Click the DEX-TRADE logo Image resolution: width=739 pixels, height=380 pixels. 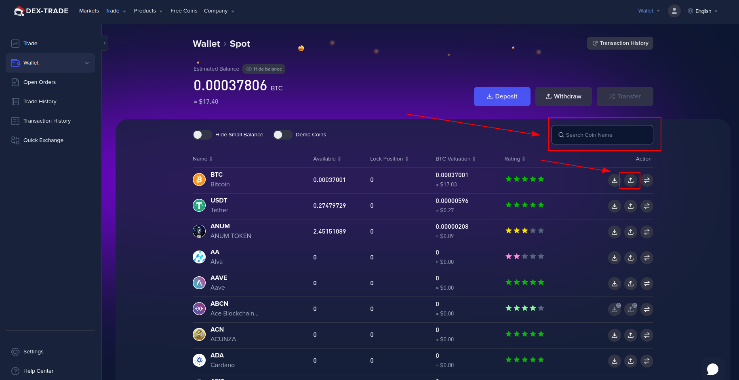41,11
